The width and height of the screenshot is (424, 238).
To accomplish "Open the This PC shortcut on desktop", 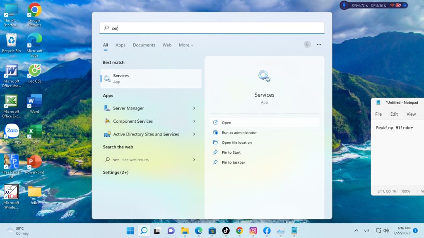I will click(11, 15).
